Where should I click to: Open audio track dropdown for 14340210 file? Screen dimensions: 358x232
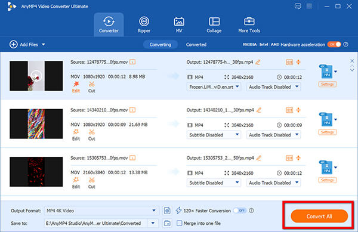pyautogui.click(x=273, y=135)
